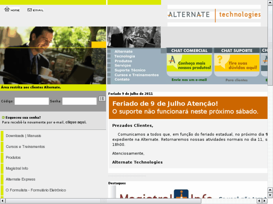Viewport: 273px width, 204px height.
Task: Click the 'Envie nos um e-mail' link
Action: point(189,80)
